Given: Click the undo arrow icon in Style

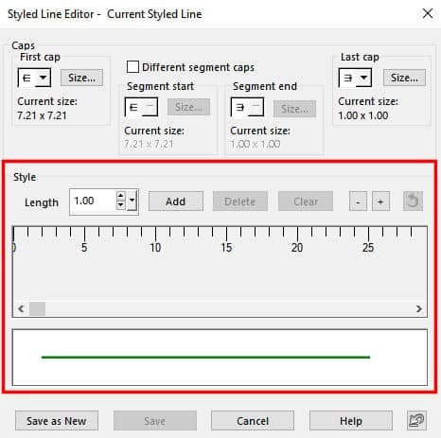Looking at the screenshot, I should coord(413,201).
